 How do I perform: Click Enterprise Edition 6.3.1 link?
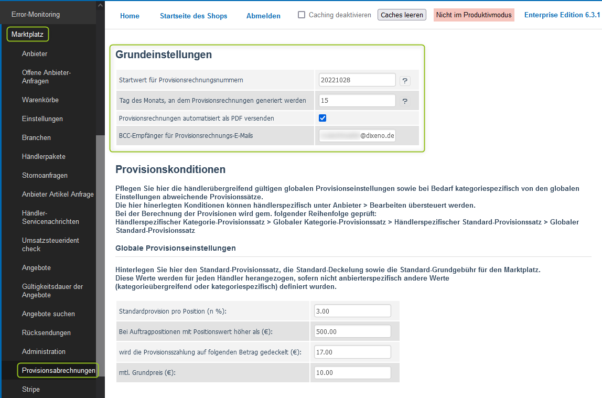point(562,15)
